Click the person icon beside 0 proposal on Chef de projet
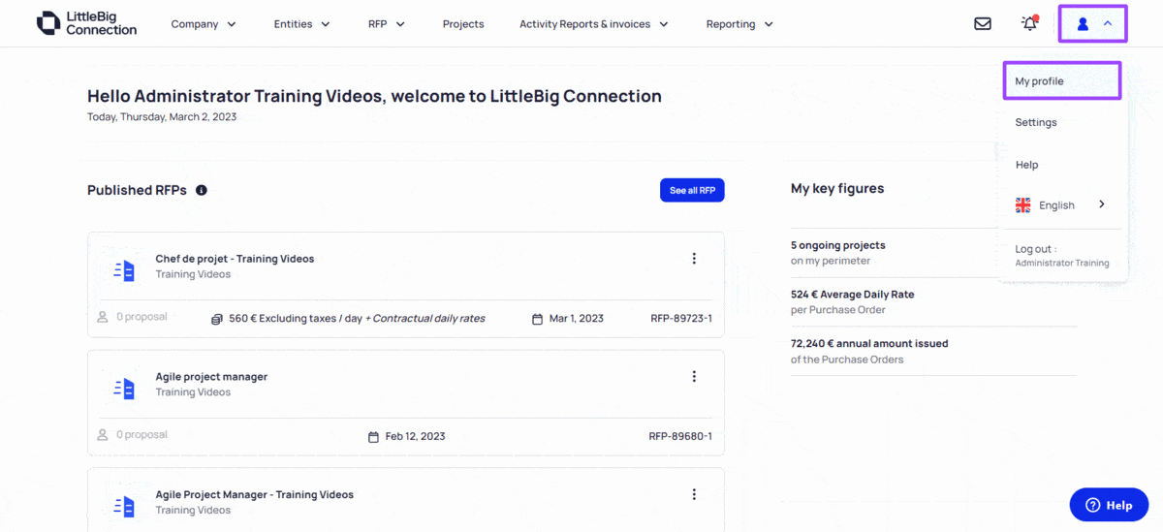Screen dimensions: 1163x532 [x=103, y=317]
